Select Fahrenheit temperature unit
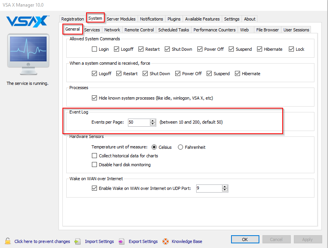The image size is (328, 248). (180, 147)
